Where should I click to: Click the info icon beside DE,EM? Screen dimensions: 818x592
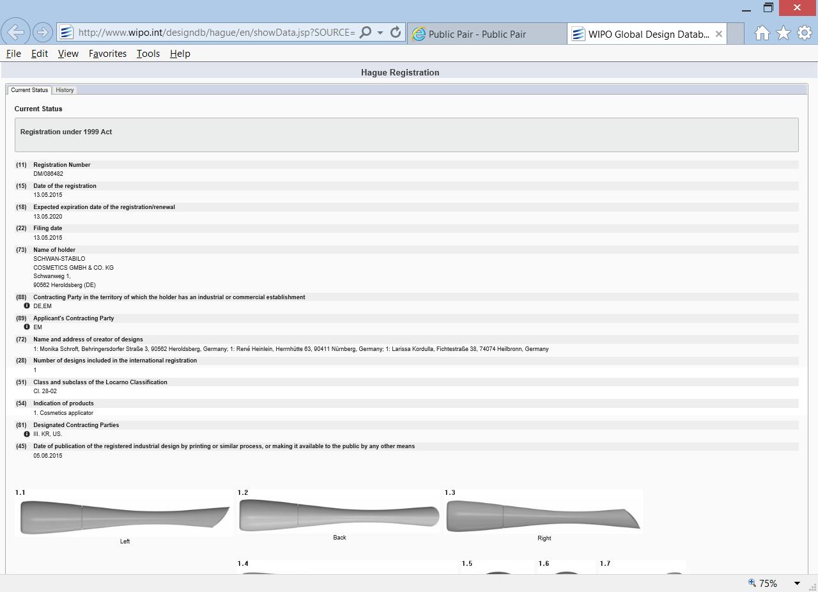(x=27, y=306)
